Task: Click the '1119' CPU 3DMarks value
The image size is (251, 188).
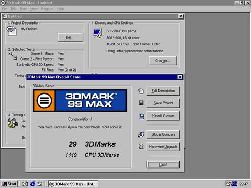Action: coord(71,155)
